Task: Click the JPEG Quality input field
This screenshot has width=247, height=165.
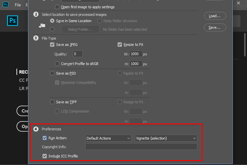Action: click(x=78, y=54)
